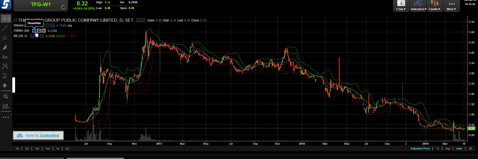The height and width of the screenshot is (159, 478).
Task: Refresh the TFG-W1 symbol
Action: 63,7
